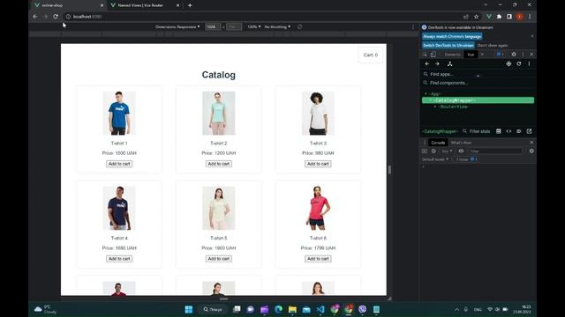Expand the RouterView tree node
The width and height of the screenshot is (565, 317).
point(435,107)
